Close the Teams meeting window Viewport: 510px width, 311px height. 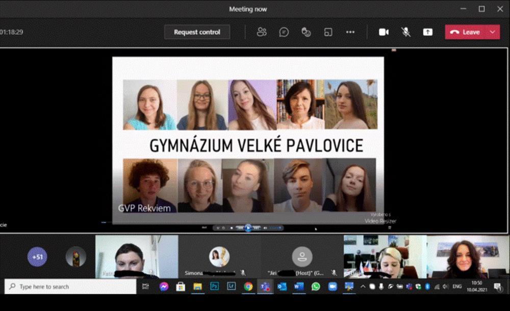pyautogui.click(x=500, y=9)
